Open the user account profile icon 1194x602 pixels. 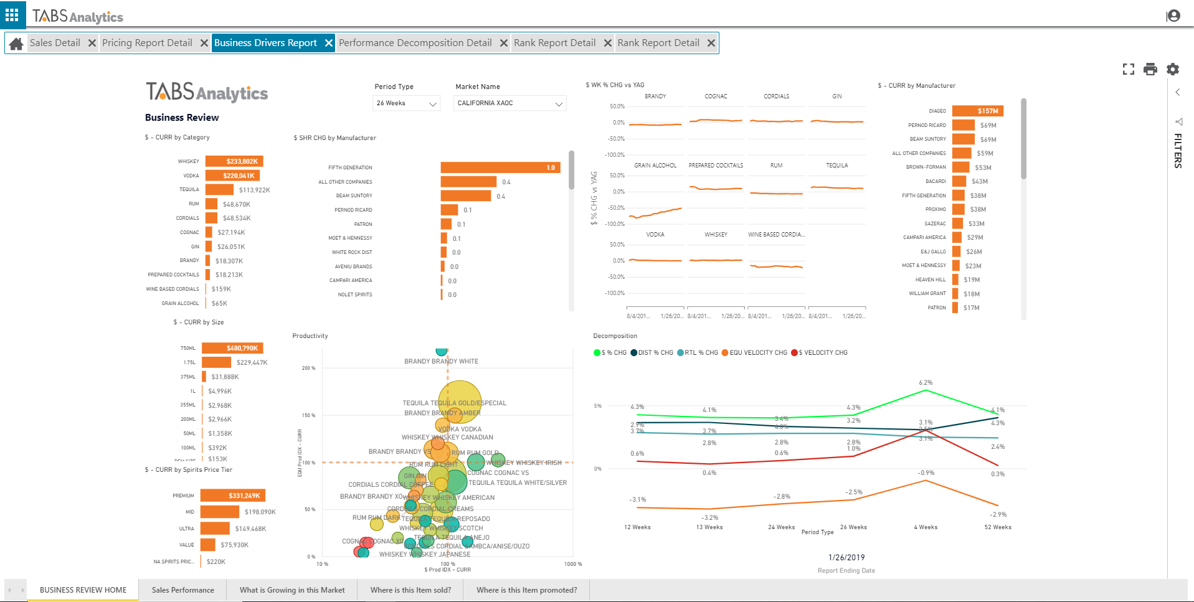click(x=1173, y=16)
